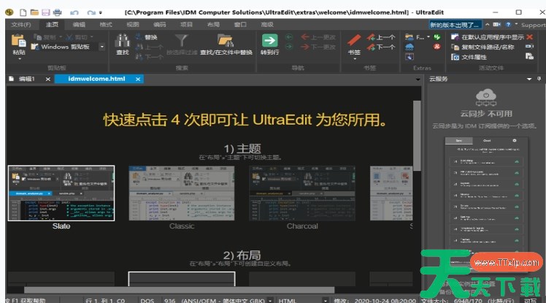This screenshot has width=546, height=303.
Task: Open the 视图 ribbon tab
Action: tap(132, 25)
